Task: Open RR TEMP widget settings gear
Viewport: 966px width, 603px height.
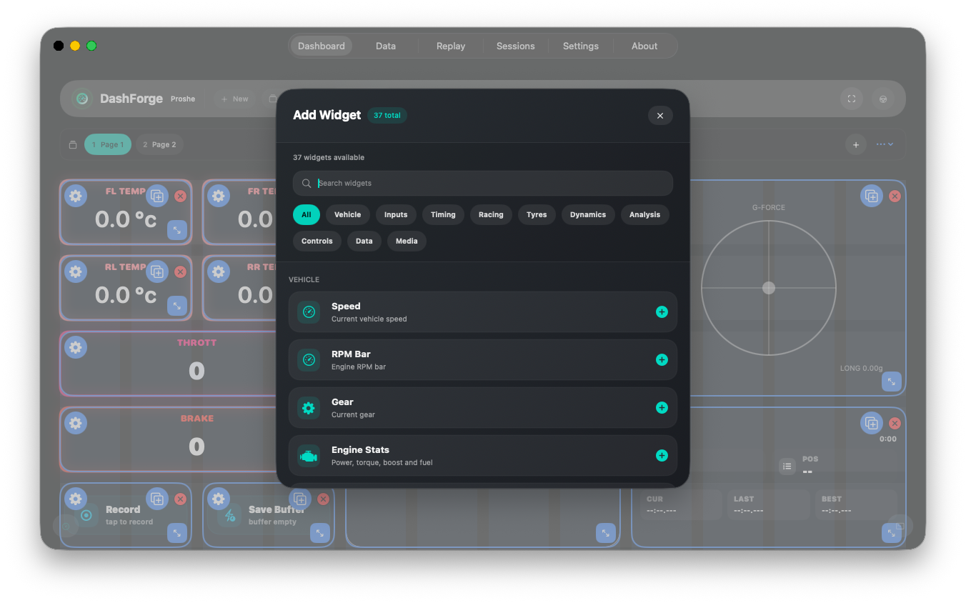Action: (219, 271)
